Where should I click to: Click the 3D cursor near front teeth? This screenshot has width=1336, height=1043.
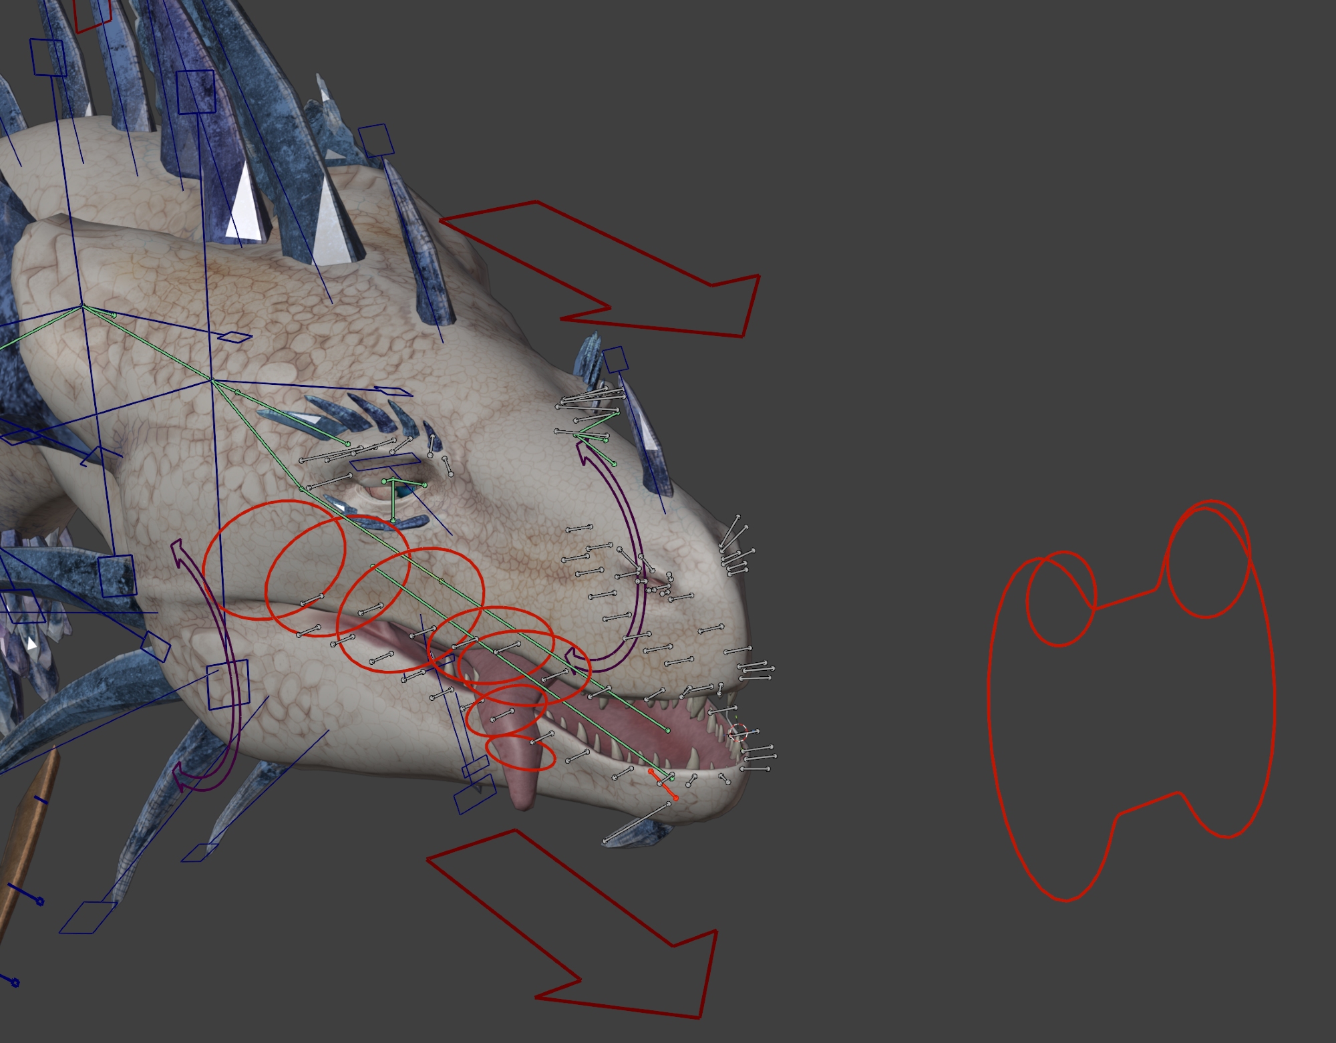click(x=737, y=732)
